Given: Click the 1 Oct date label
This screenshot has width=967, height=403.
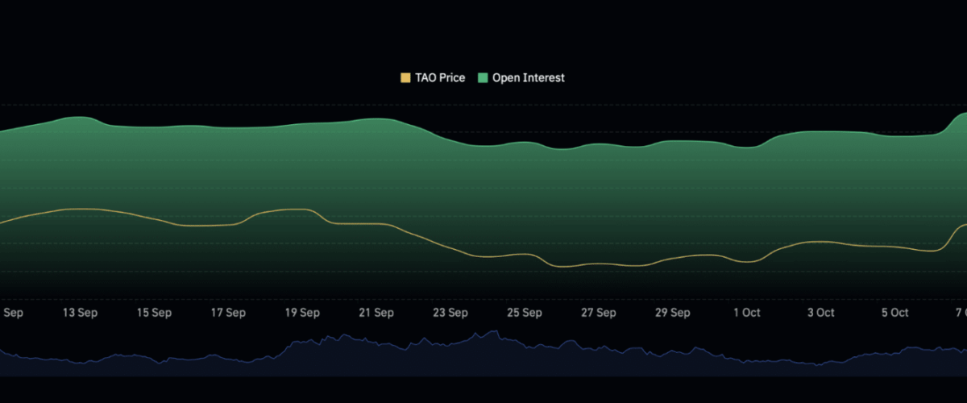Looking at the screenshot, I should (x=747, y=313).
